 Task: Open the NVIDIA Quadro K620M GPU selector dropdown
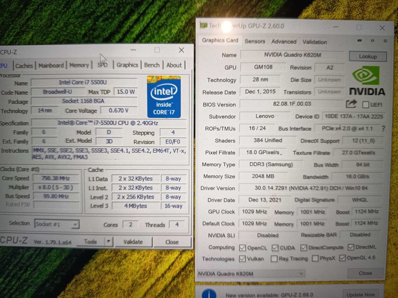pos(251,273)
